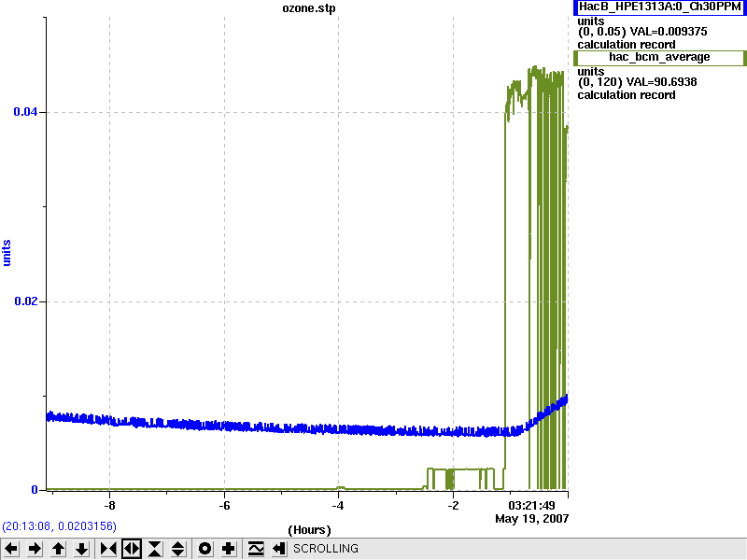The height and width of the screenshot is (560, 747).
Task: Click the plus button in toolbar
Action: coord(228,549)
